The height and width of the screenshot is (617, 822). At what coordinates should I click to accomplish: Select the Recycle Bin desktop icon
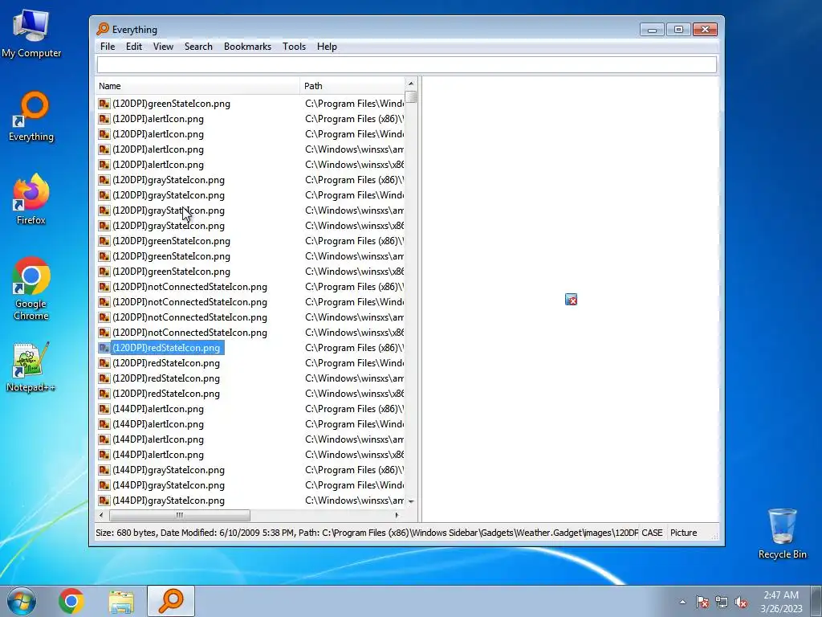point(782,533)
